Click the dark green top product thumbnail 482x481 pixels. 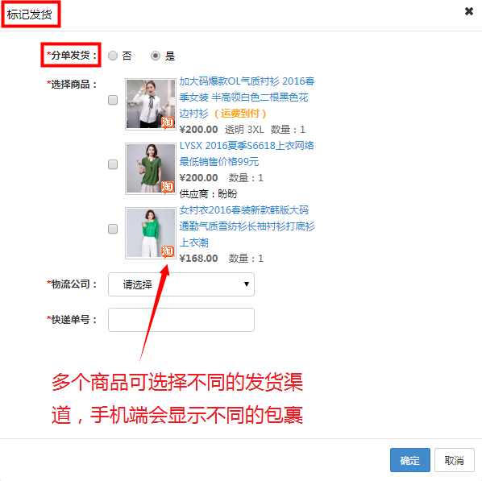point(151,168)
